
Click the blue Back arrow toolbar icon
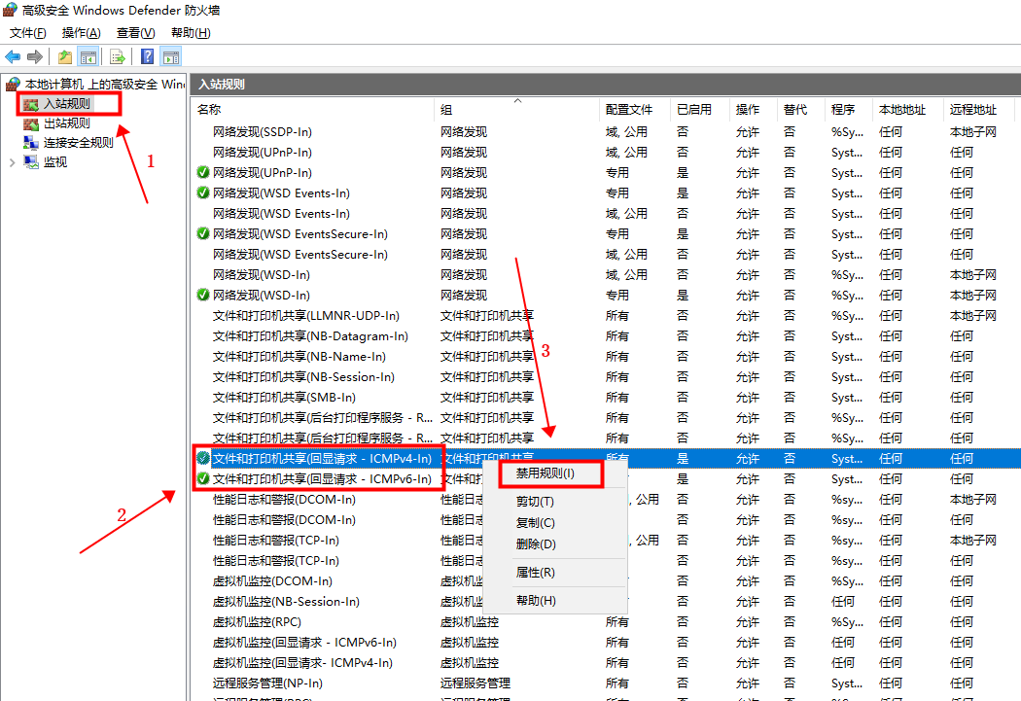tap(13, 57)
